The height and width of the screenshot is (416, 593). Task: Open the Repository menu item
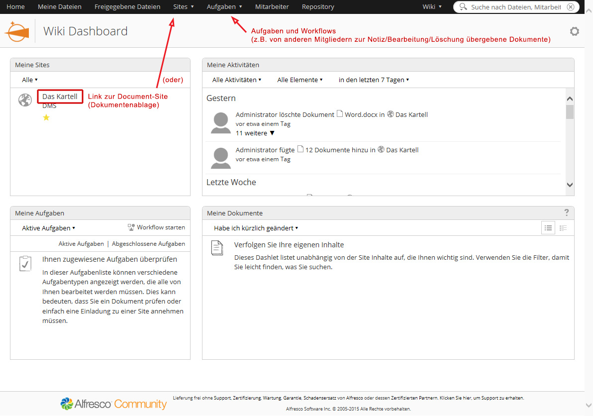[x=318, y=7]
